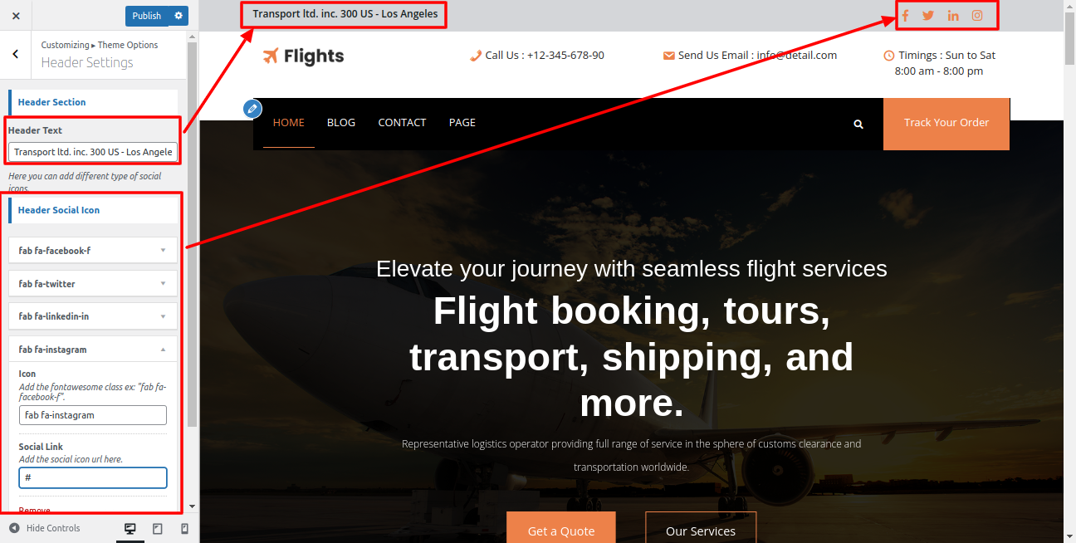Select desktop preview device icon
The height and width of the screenshot is (543, 1076).
(130, 529)
